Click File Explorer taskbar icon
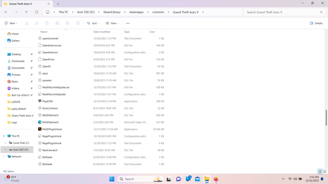Image resolution: width=328 pixels, height=184 pixels. click(207, 179)
